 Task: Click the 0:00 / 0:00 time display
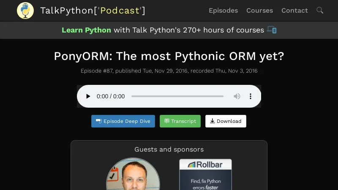pyautogui.click(x=111, y=96)
